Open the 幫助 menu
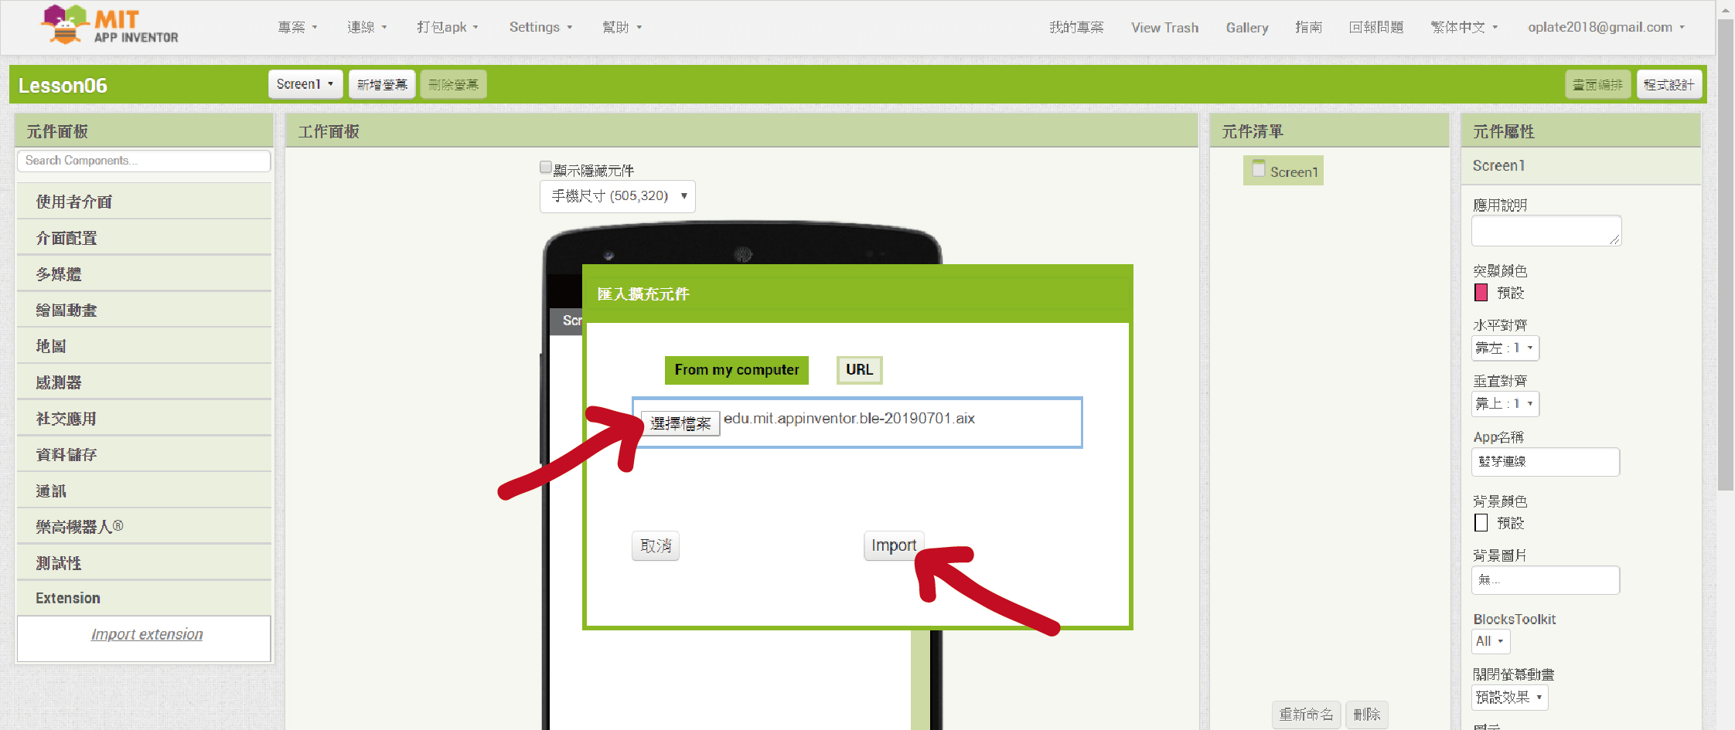The height and width of the screenshot is (730, 1735). coord(622,27)
